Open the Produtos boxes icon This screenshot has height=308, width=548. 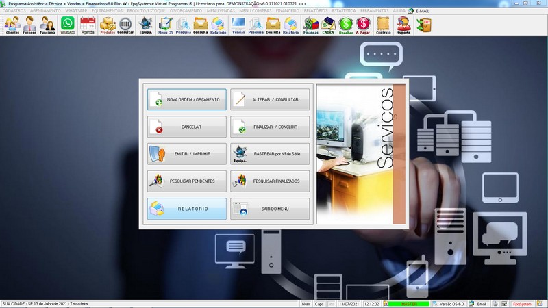(108, 25)
